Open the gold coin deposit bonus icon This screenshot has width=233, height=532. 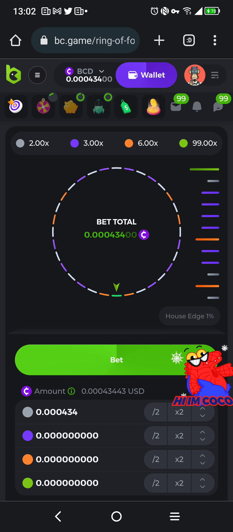[x=154, y=107]
